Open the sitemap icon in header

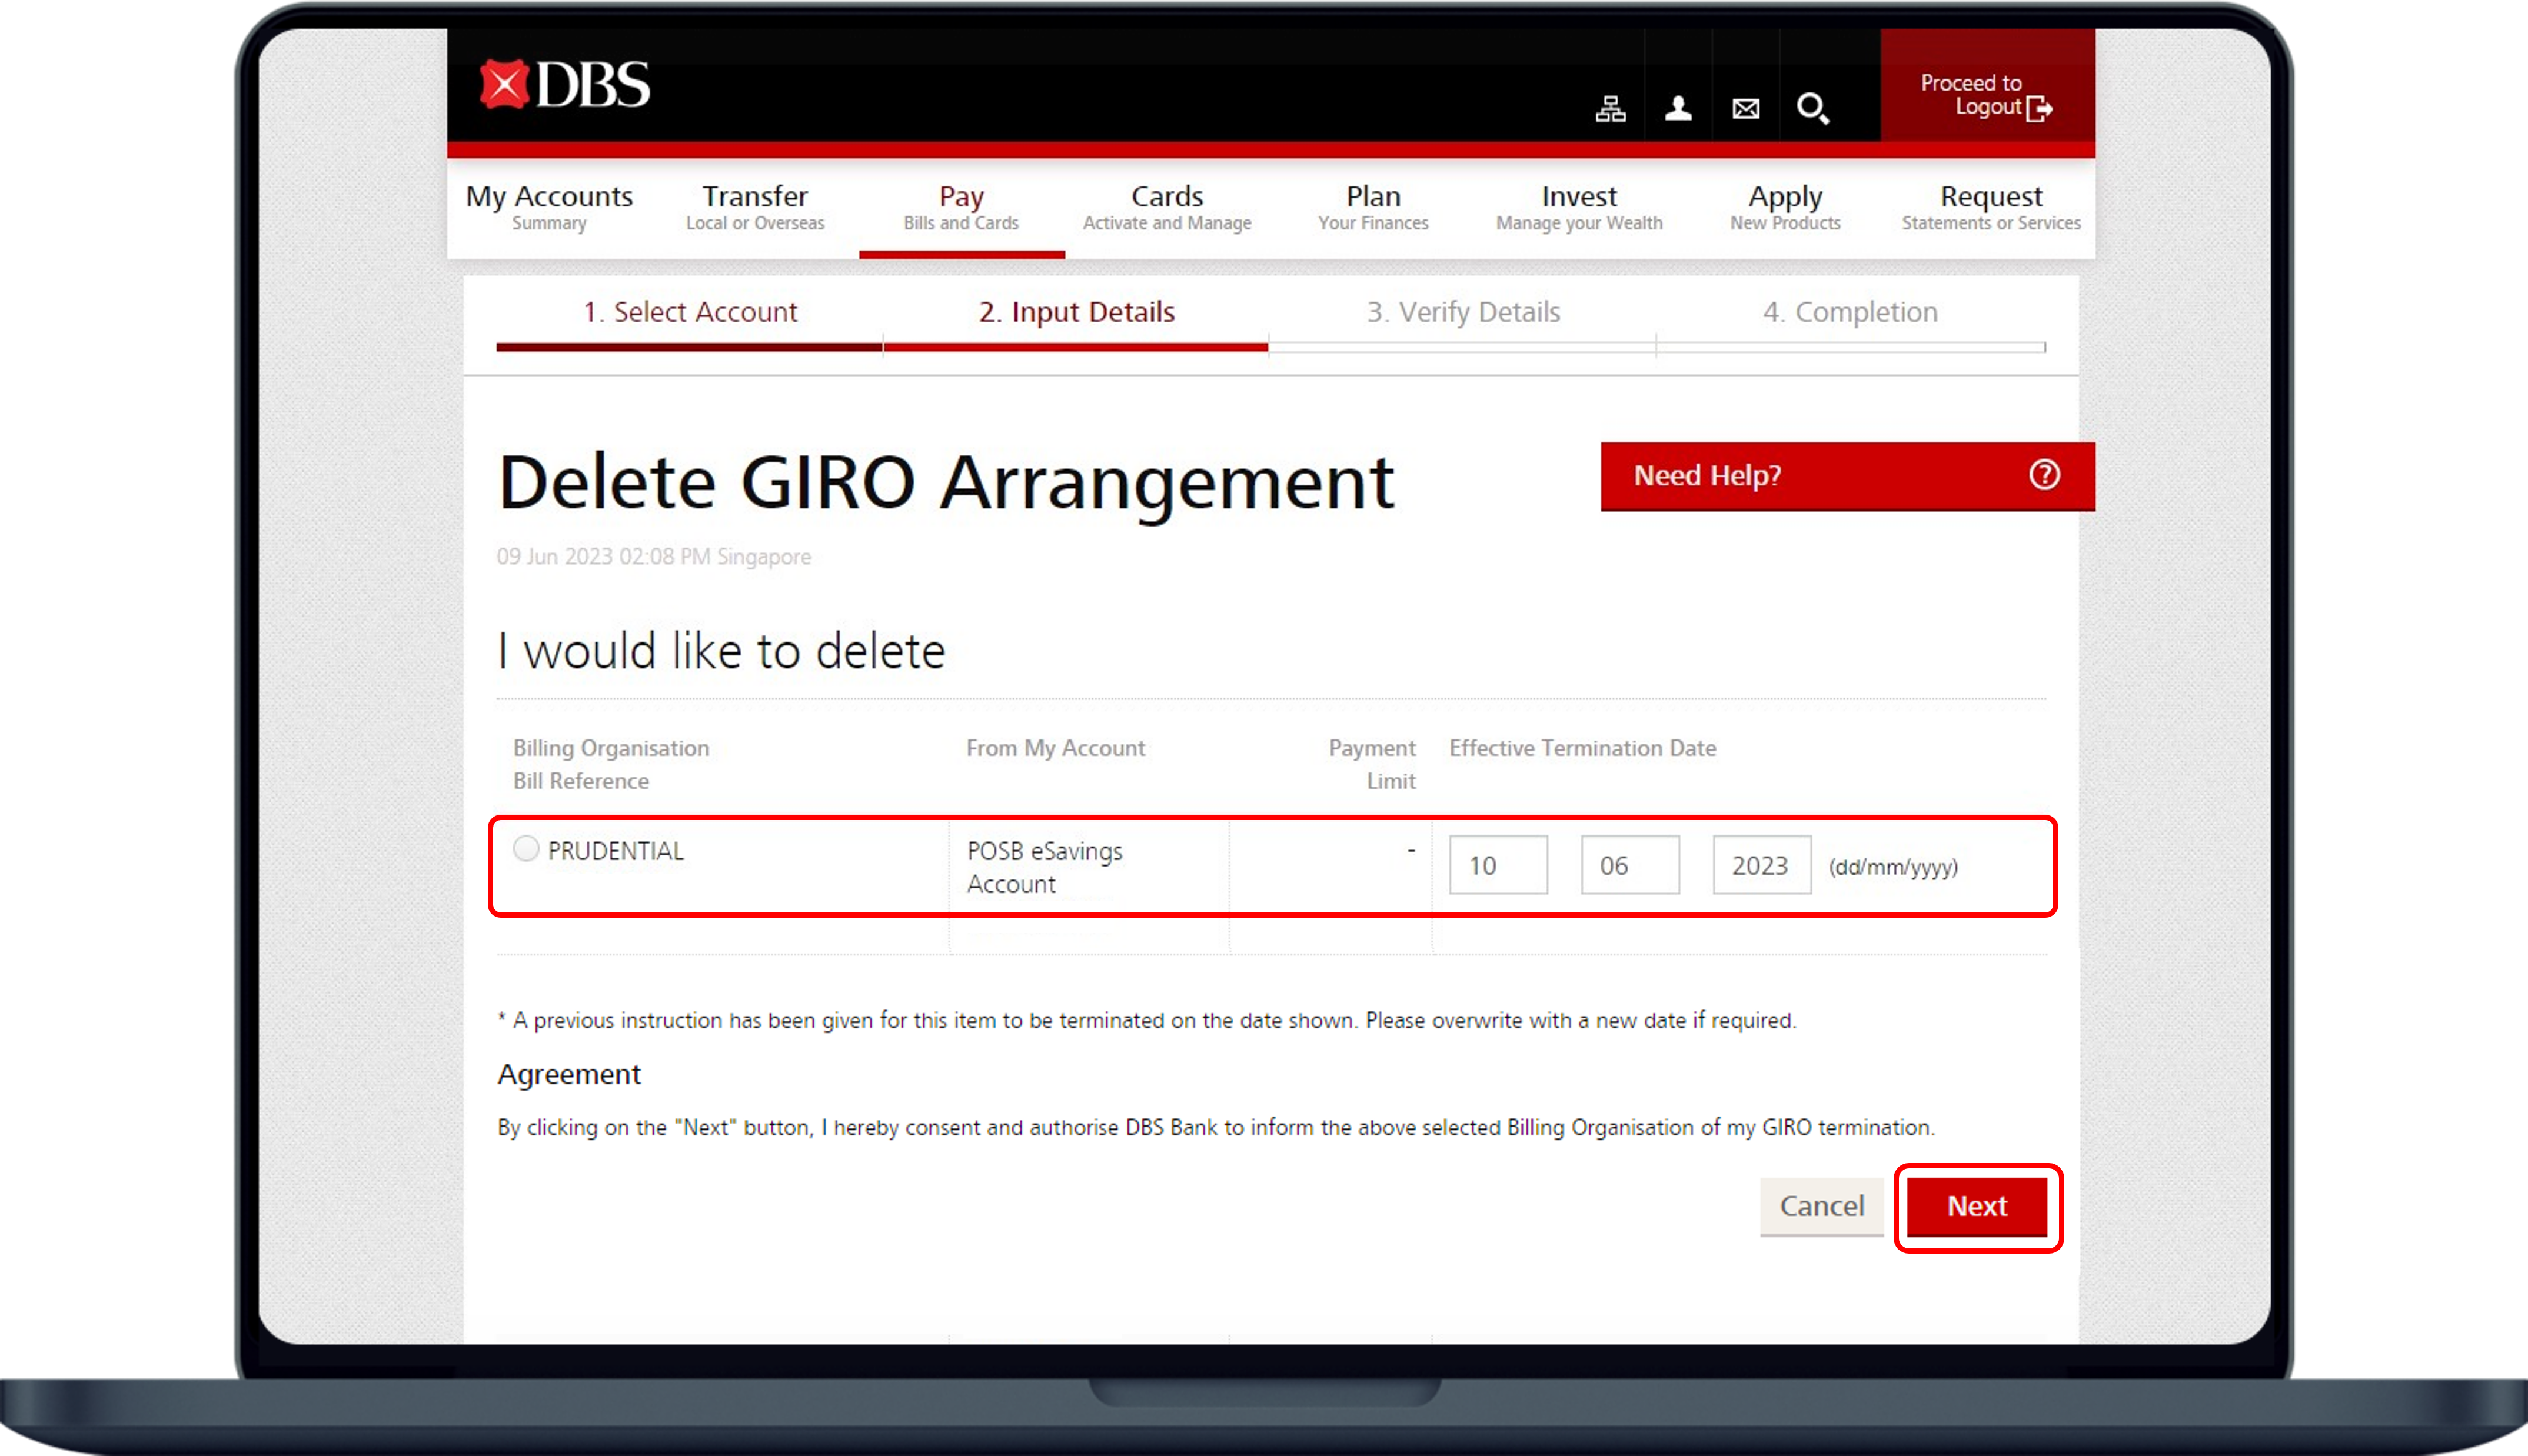[x=1610, y=108]
